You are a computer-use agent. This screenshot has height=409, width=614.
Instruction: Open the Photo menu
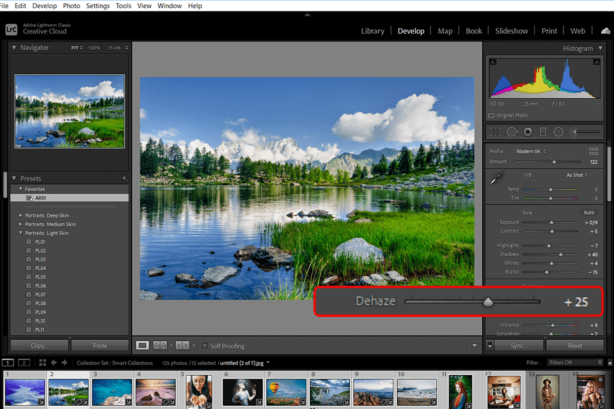(x=72, y=6)
